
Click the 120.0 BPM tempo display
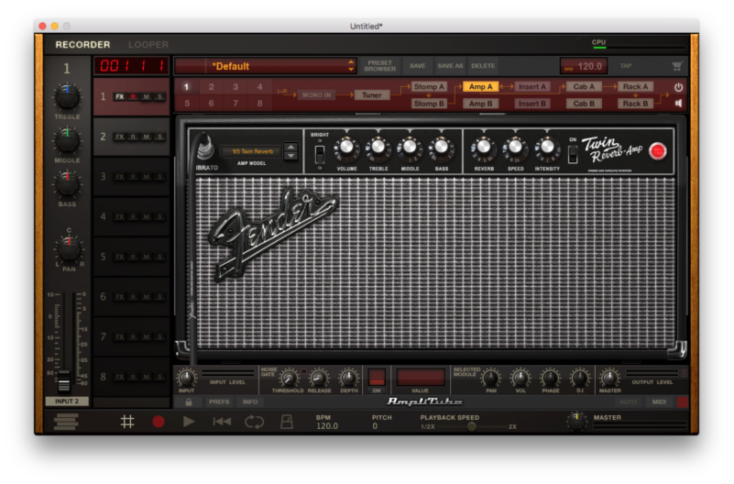tap(584, 67)
